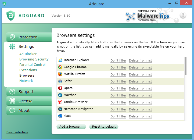Click the Opera icon
This screenshot has width=194, height=140.
(x=60, y=88)
